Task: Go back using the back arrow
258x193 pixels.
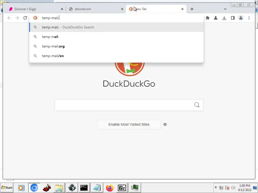Action: (x=9, y=18)
